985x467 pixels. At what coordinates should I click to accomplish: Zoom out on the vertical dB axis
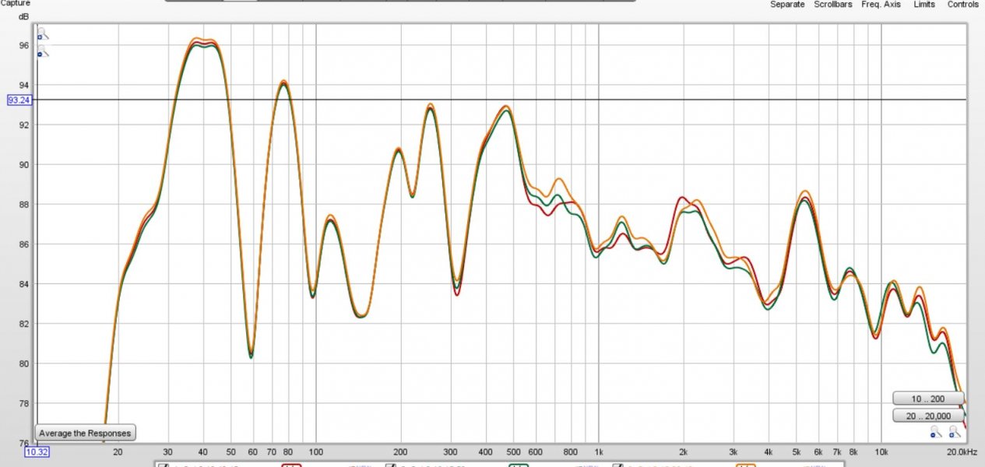click(x=43, y=51)
